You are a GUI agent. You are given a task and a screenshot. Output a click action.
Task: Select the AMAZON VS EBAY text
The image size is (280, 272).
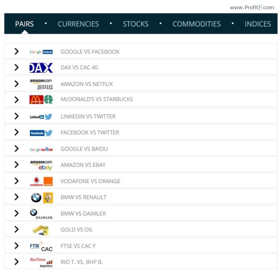click(83, 165)
